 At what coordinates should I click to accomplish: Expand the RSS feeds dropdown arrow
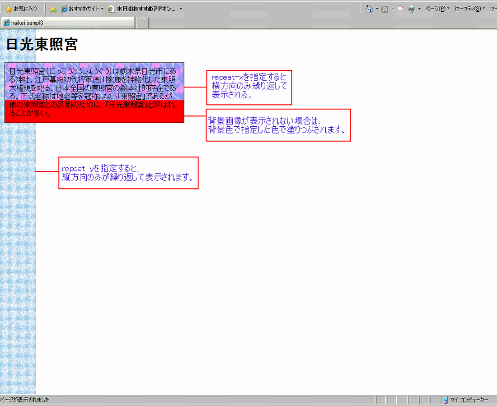click(393, 9)
